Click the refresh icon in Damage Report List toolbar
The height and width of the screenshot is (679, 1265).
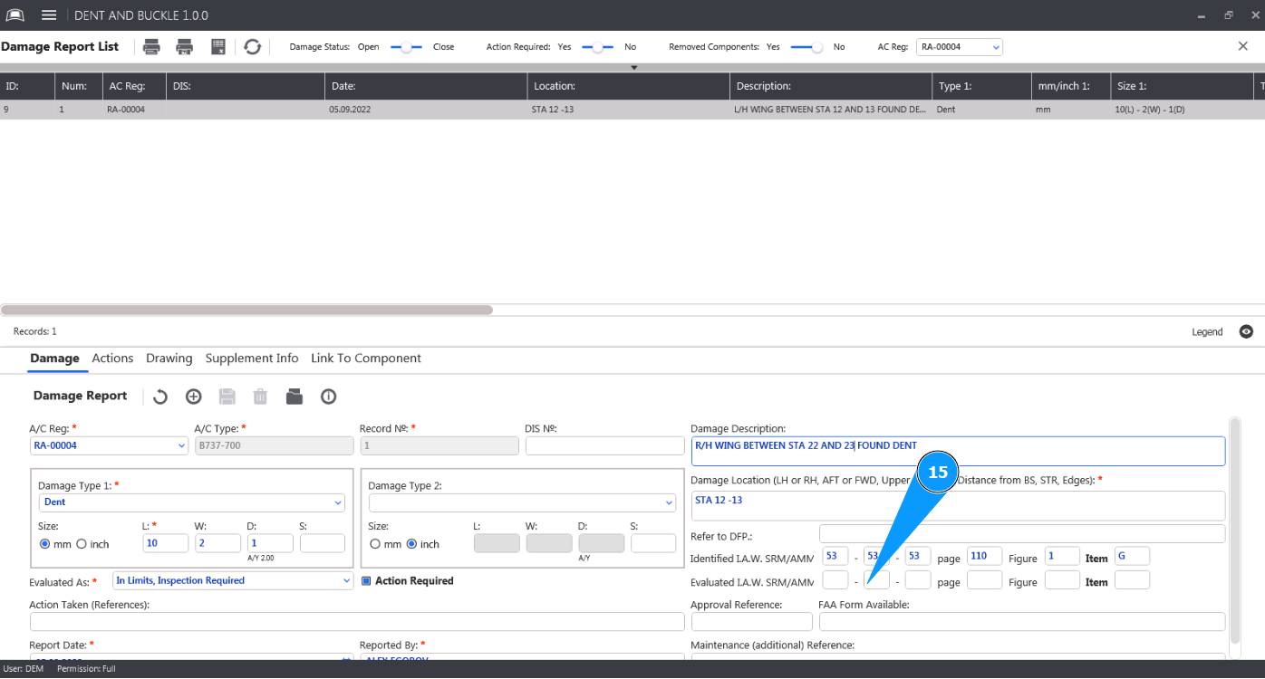253,47
